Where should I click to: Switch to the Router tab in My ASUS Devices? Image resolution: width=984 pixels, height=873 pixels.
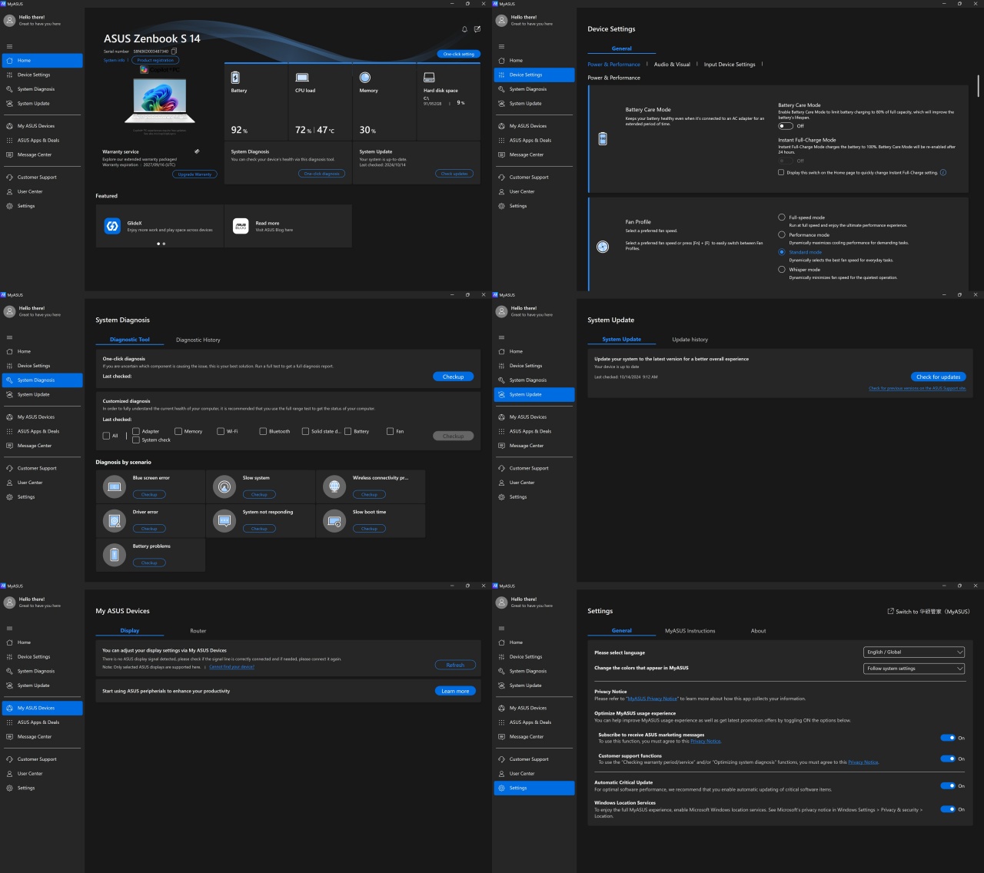click(x=198, y=631)
